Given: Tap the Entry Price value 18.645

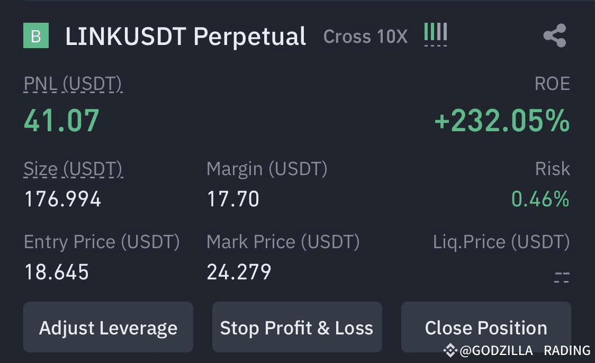Looking at the screenshot, I should click(x=57, y=272).
